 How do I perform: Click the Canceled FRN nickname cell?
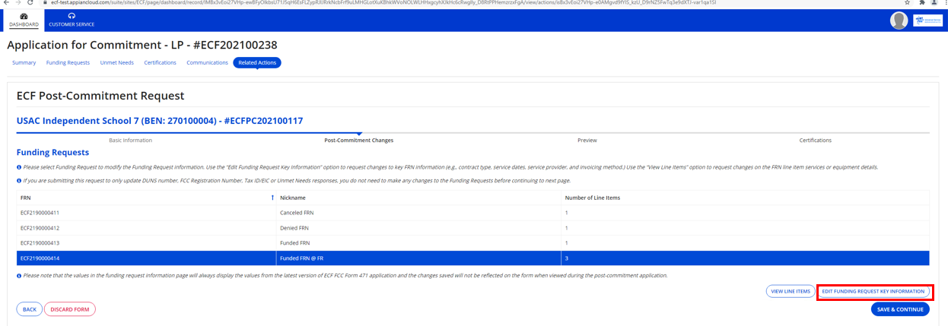point(418,213)
